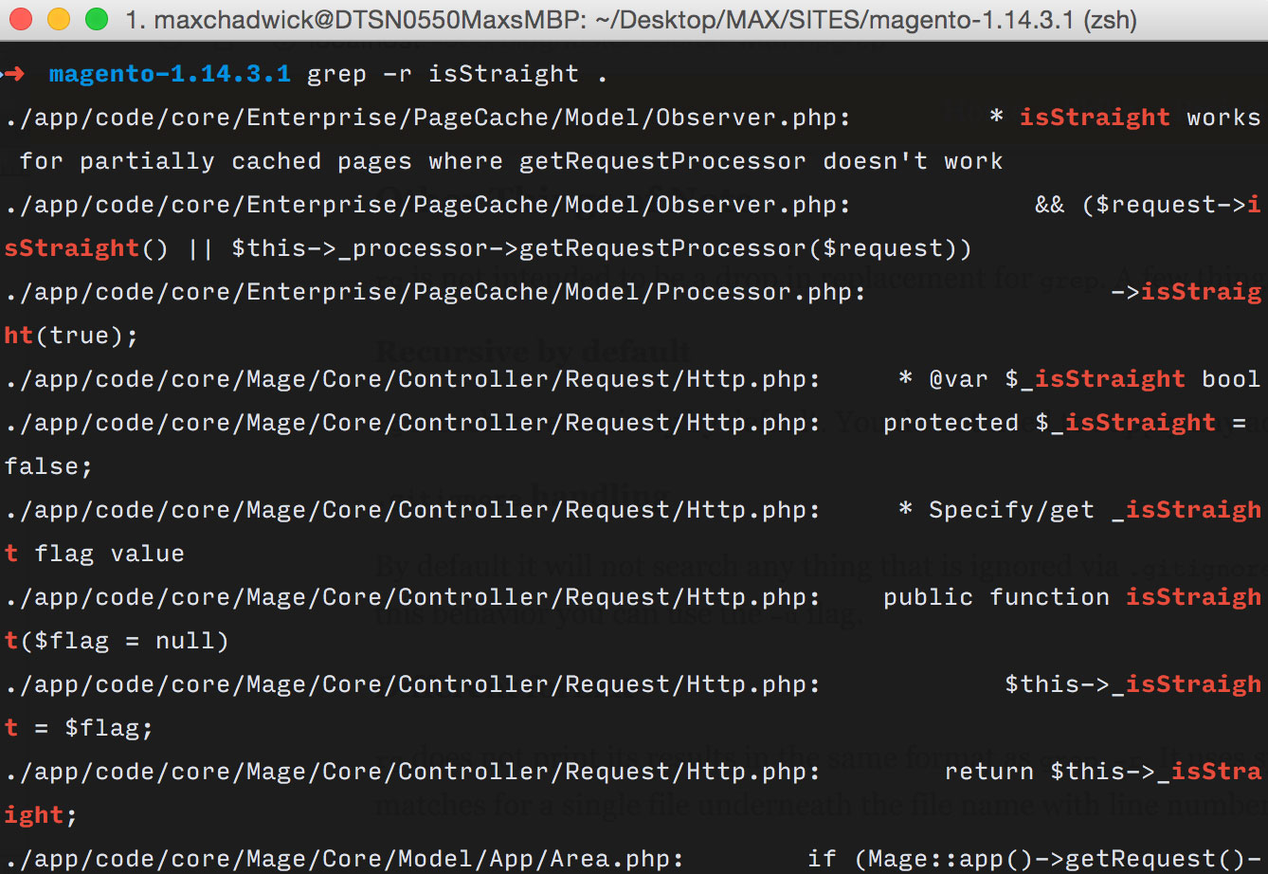Click the 't($flag = null)' line
Image resolution: width=1268 pixels, height=874 pixels.
tap(117, 641)
